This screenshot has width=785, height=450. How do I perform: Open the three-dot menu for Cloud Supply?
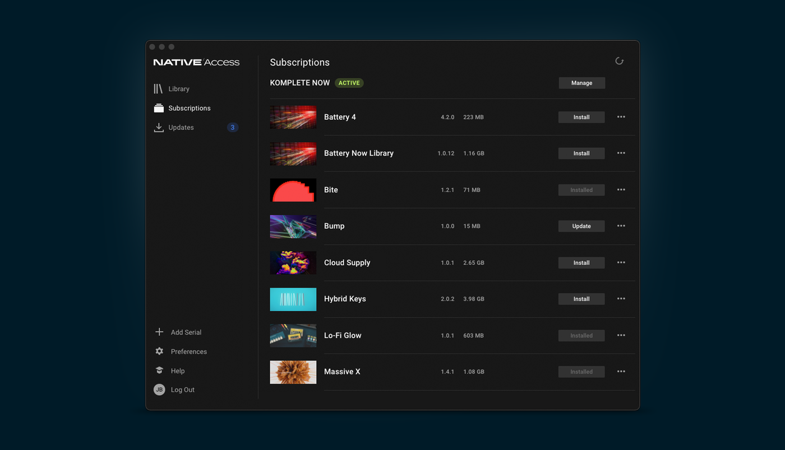tap(621, 262)
